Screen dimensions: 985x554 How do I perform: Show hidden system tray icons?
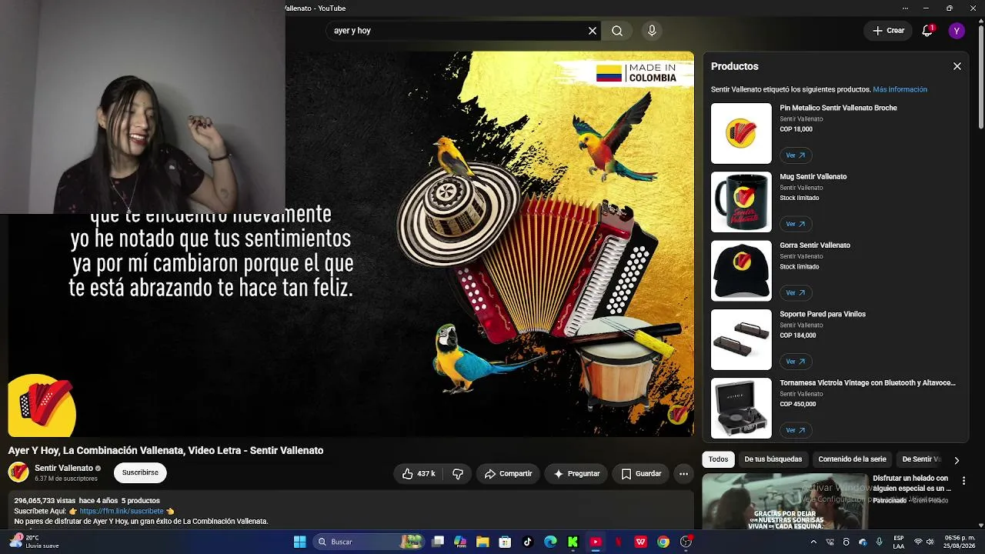(x=813, y=542)
